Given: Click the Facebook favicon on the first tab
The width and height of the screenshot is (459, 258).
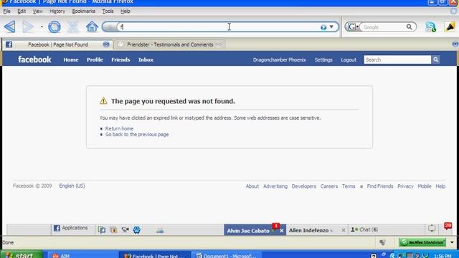Looking at the screenshot, I should pos(9,44).
